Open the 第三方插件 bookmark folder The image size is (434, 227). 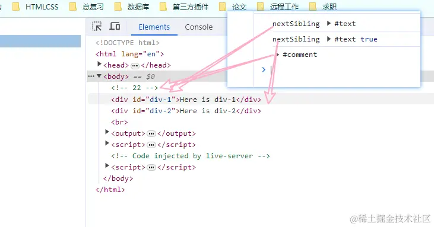[x=184, y=7]
